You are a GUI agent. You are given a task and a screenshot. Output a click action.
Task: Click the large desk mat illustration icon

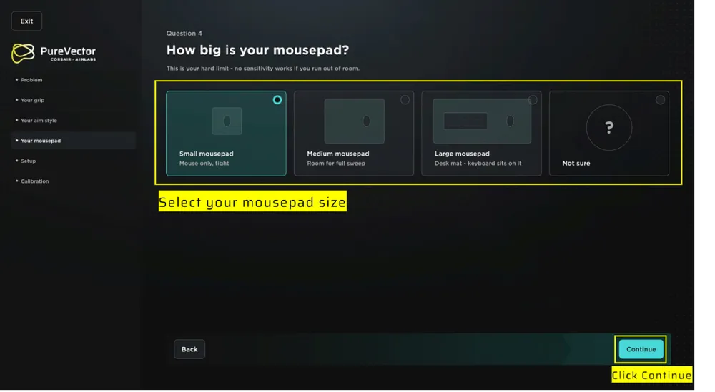[x=482, y=121]
